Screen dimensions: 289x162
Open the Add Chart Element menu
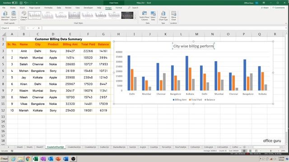(5, 16)
